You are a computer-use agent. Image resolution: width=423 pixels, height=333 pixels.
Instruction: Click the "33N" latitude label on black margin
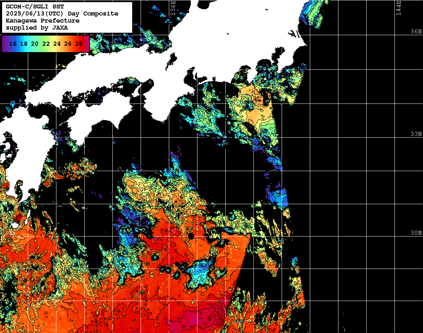(x=416, y=134)
